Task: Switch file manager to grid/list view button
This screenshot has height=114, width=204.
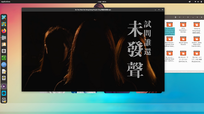Action: [x=180, y=17]
